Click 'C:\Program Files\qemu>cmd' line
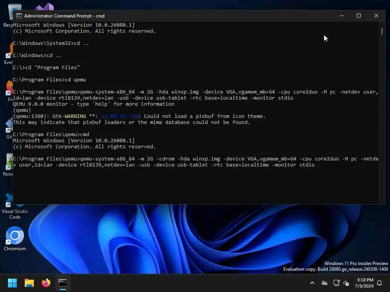 pos(51,134)
